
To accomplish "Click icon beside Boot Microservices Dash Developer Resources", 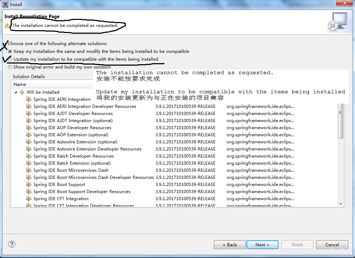I will click(x=29, y=177).
